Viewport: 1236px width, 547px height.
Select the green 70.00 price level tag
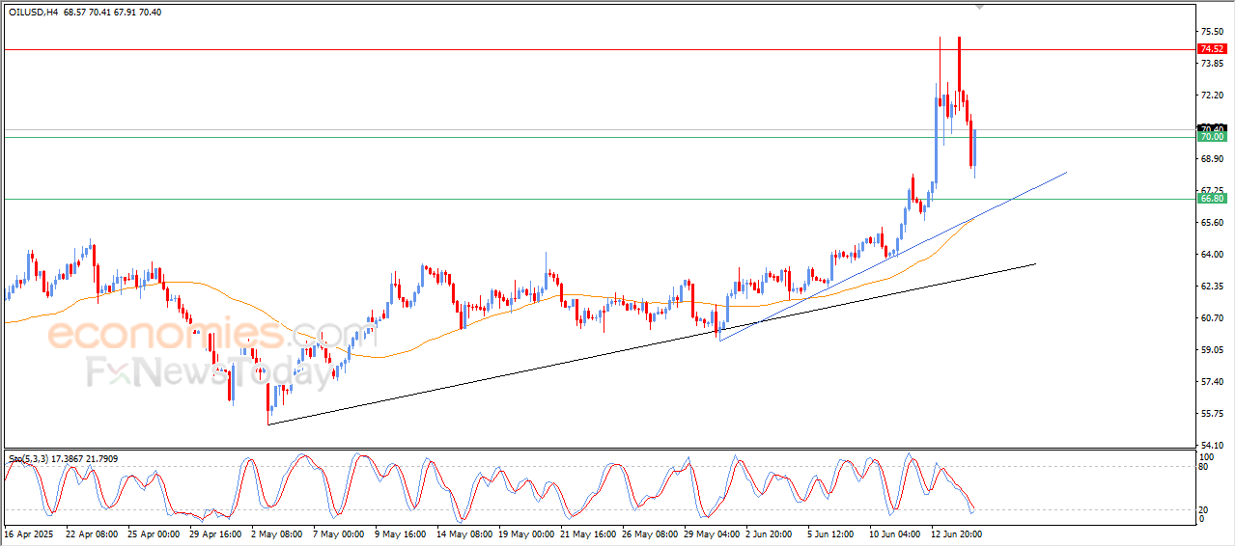point(1212,137)
